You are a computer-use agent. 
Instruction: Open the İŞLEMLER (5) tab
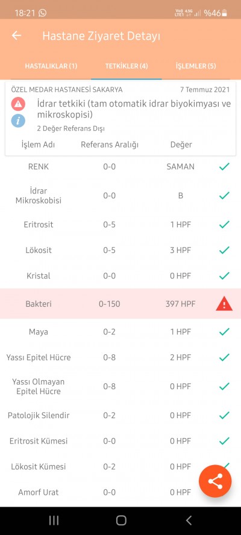(x=196, y=66)
